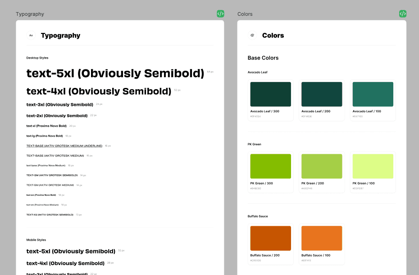This screenshot has height=275, width=419.
Task: Select the Colors frame title label
Action: coord(245,14)
